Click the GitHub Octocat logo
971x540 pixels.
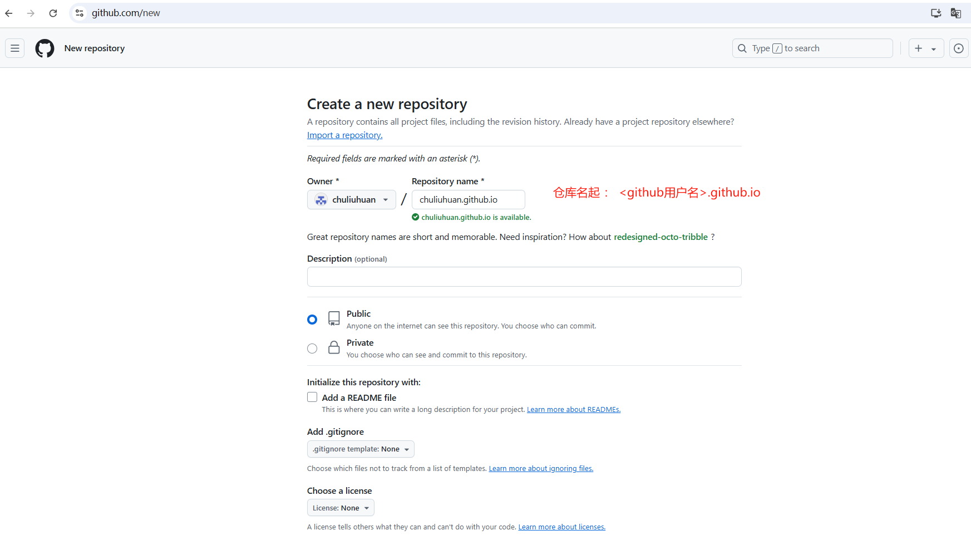[45, 48]
